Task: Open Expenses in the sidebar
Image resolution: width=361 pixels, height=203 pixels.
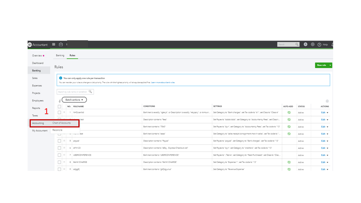Action: [37, 86]
